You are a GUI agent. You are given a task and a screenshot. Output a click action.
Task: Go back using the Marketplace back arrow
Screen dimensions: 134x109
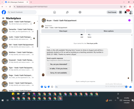click(3, 18)
